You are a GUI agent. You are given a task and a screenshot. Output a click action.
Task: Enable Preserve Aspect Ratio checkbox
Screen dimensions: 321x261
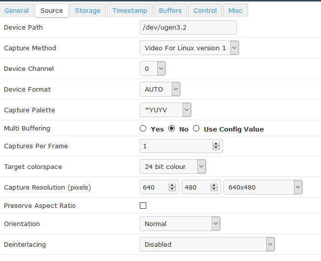[x=143, y=205]
